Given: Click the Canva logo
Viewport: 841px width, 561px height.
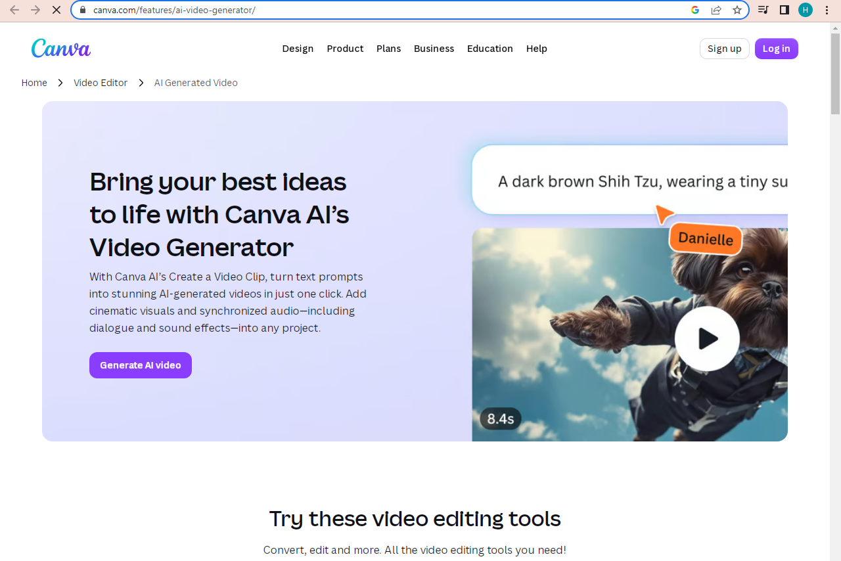Looking at the screenshot, I should click(x=61, y=48).
